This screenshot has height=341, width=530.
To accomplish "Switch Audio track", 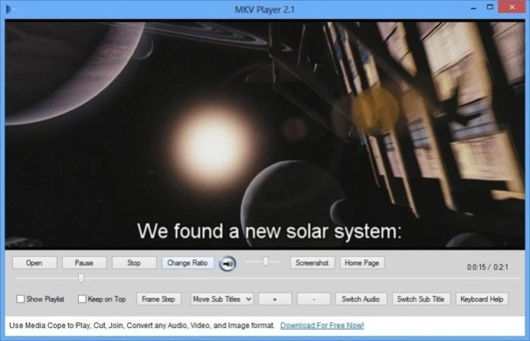I will 361,299.
